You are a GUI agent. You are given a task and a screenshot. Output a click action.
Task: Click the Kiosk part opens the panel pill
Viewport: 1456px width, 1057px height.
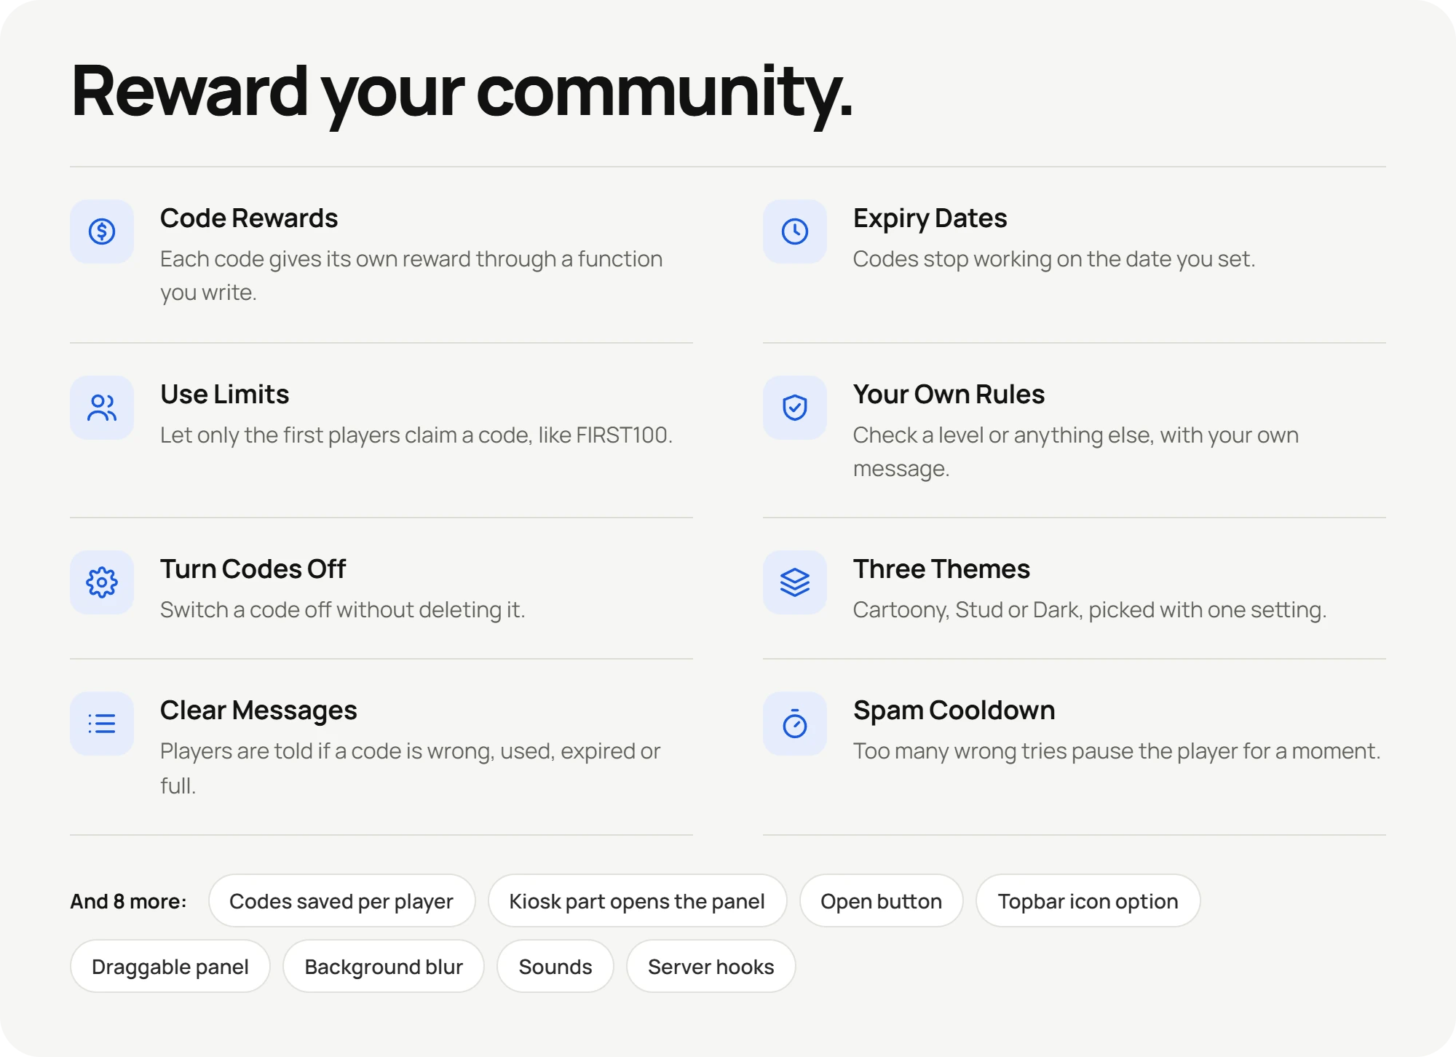[637, 901]
